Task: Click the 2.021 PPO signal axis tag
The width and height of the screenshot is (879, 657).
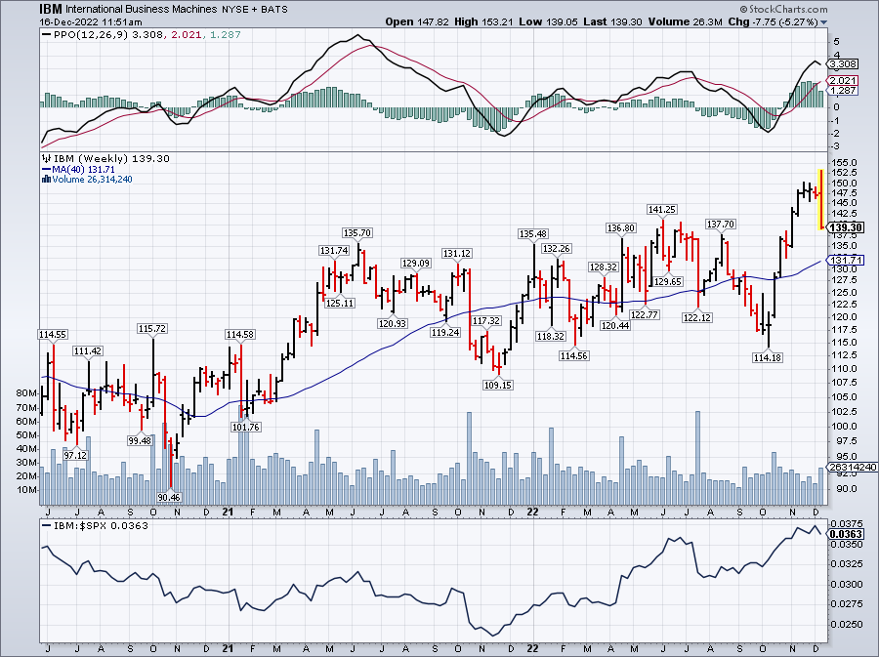Action: click(843, 80)
